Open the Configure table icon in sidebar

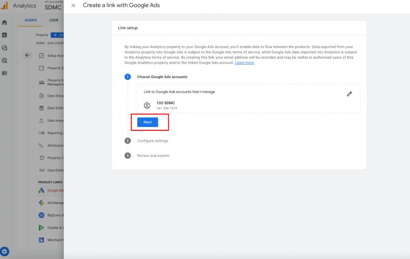coord(5,73)
